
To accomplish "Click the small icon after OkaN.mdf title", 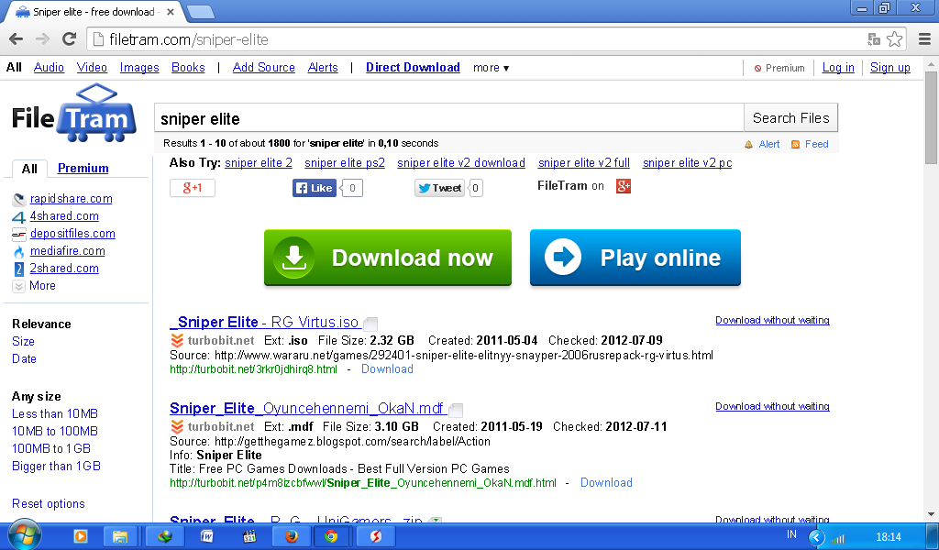I will pos(456,410).
